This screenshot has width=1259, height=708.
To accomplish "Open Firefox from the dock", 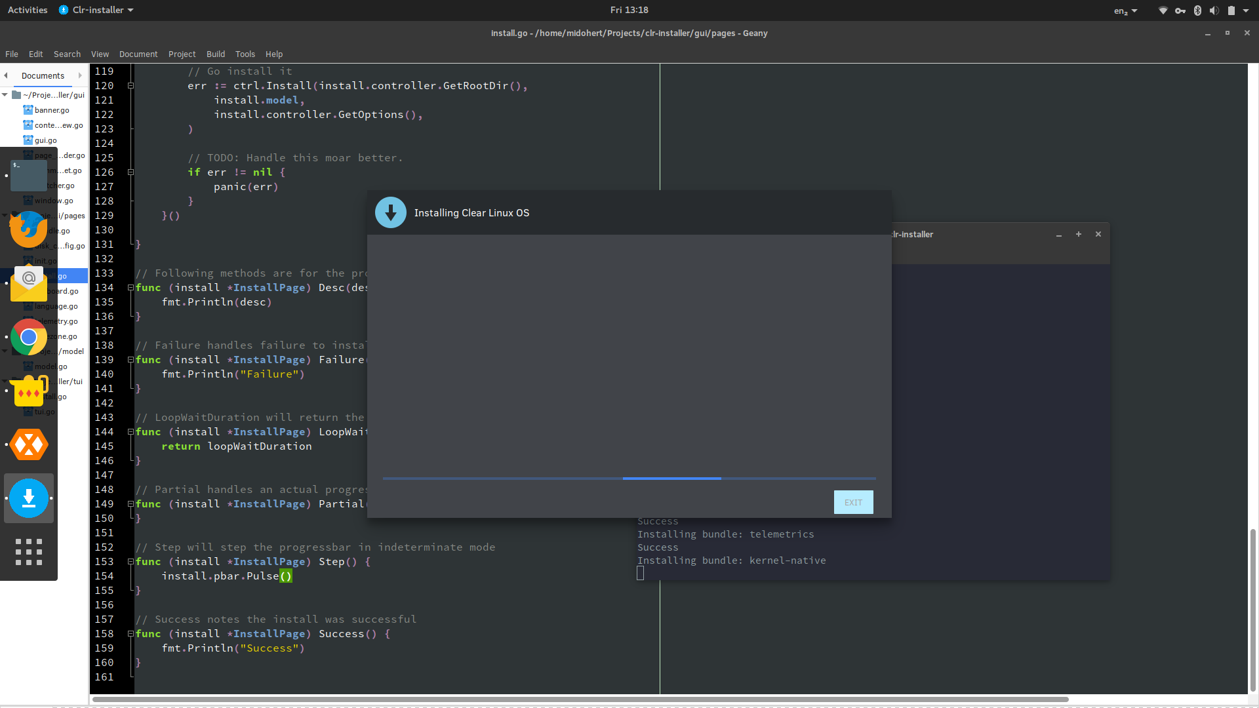I will click(x=28, y=229).
